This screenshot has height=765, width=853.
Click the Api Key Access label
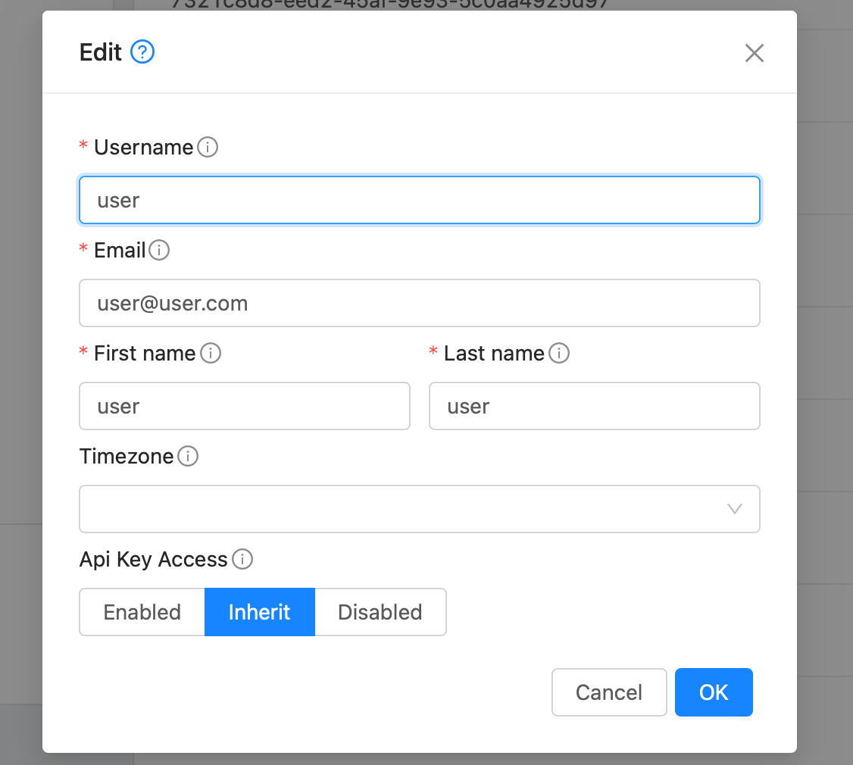pyautogui.click(x=153, y=560)
